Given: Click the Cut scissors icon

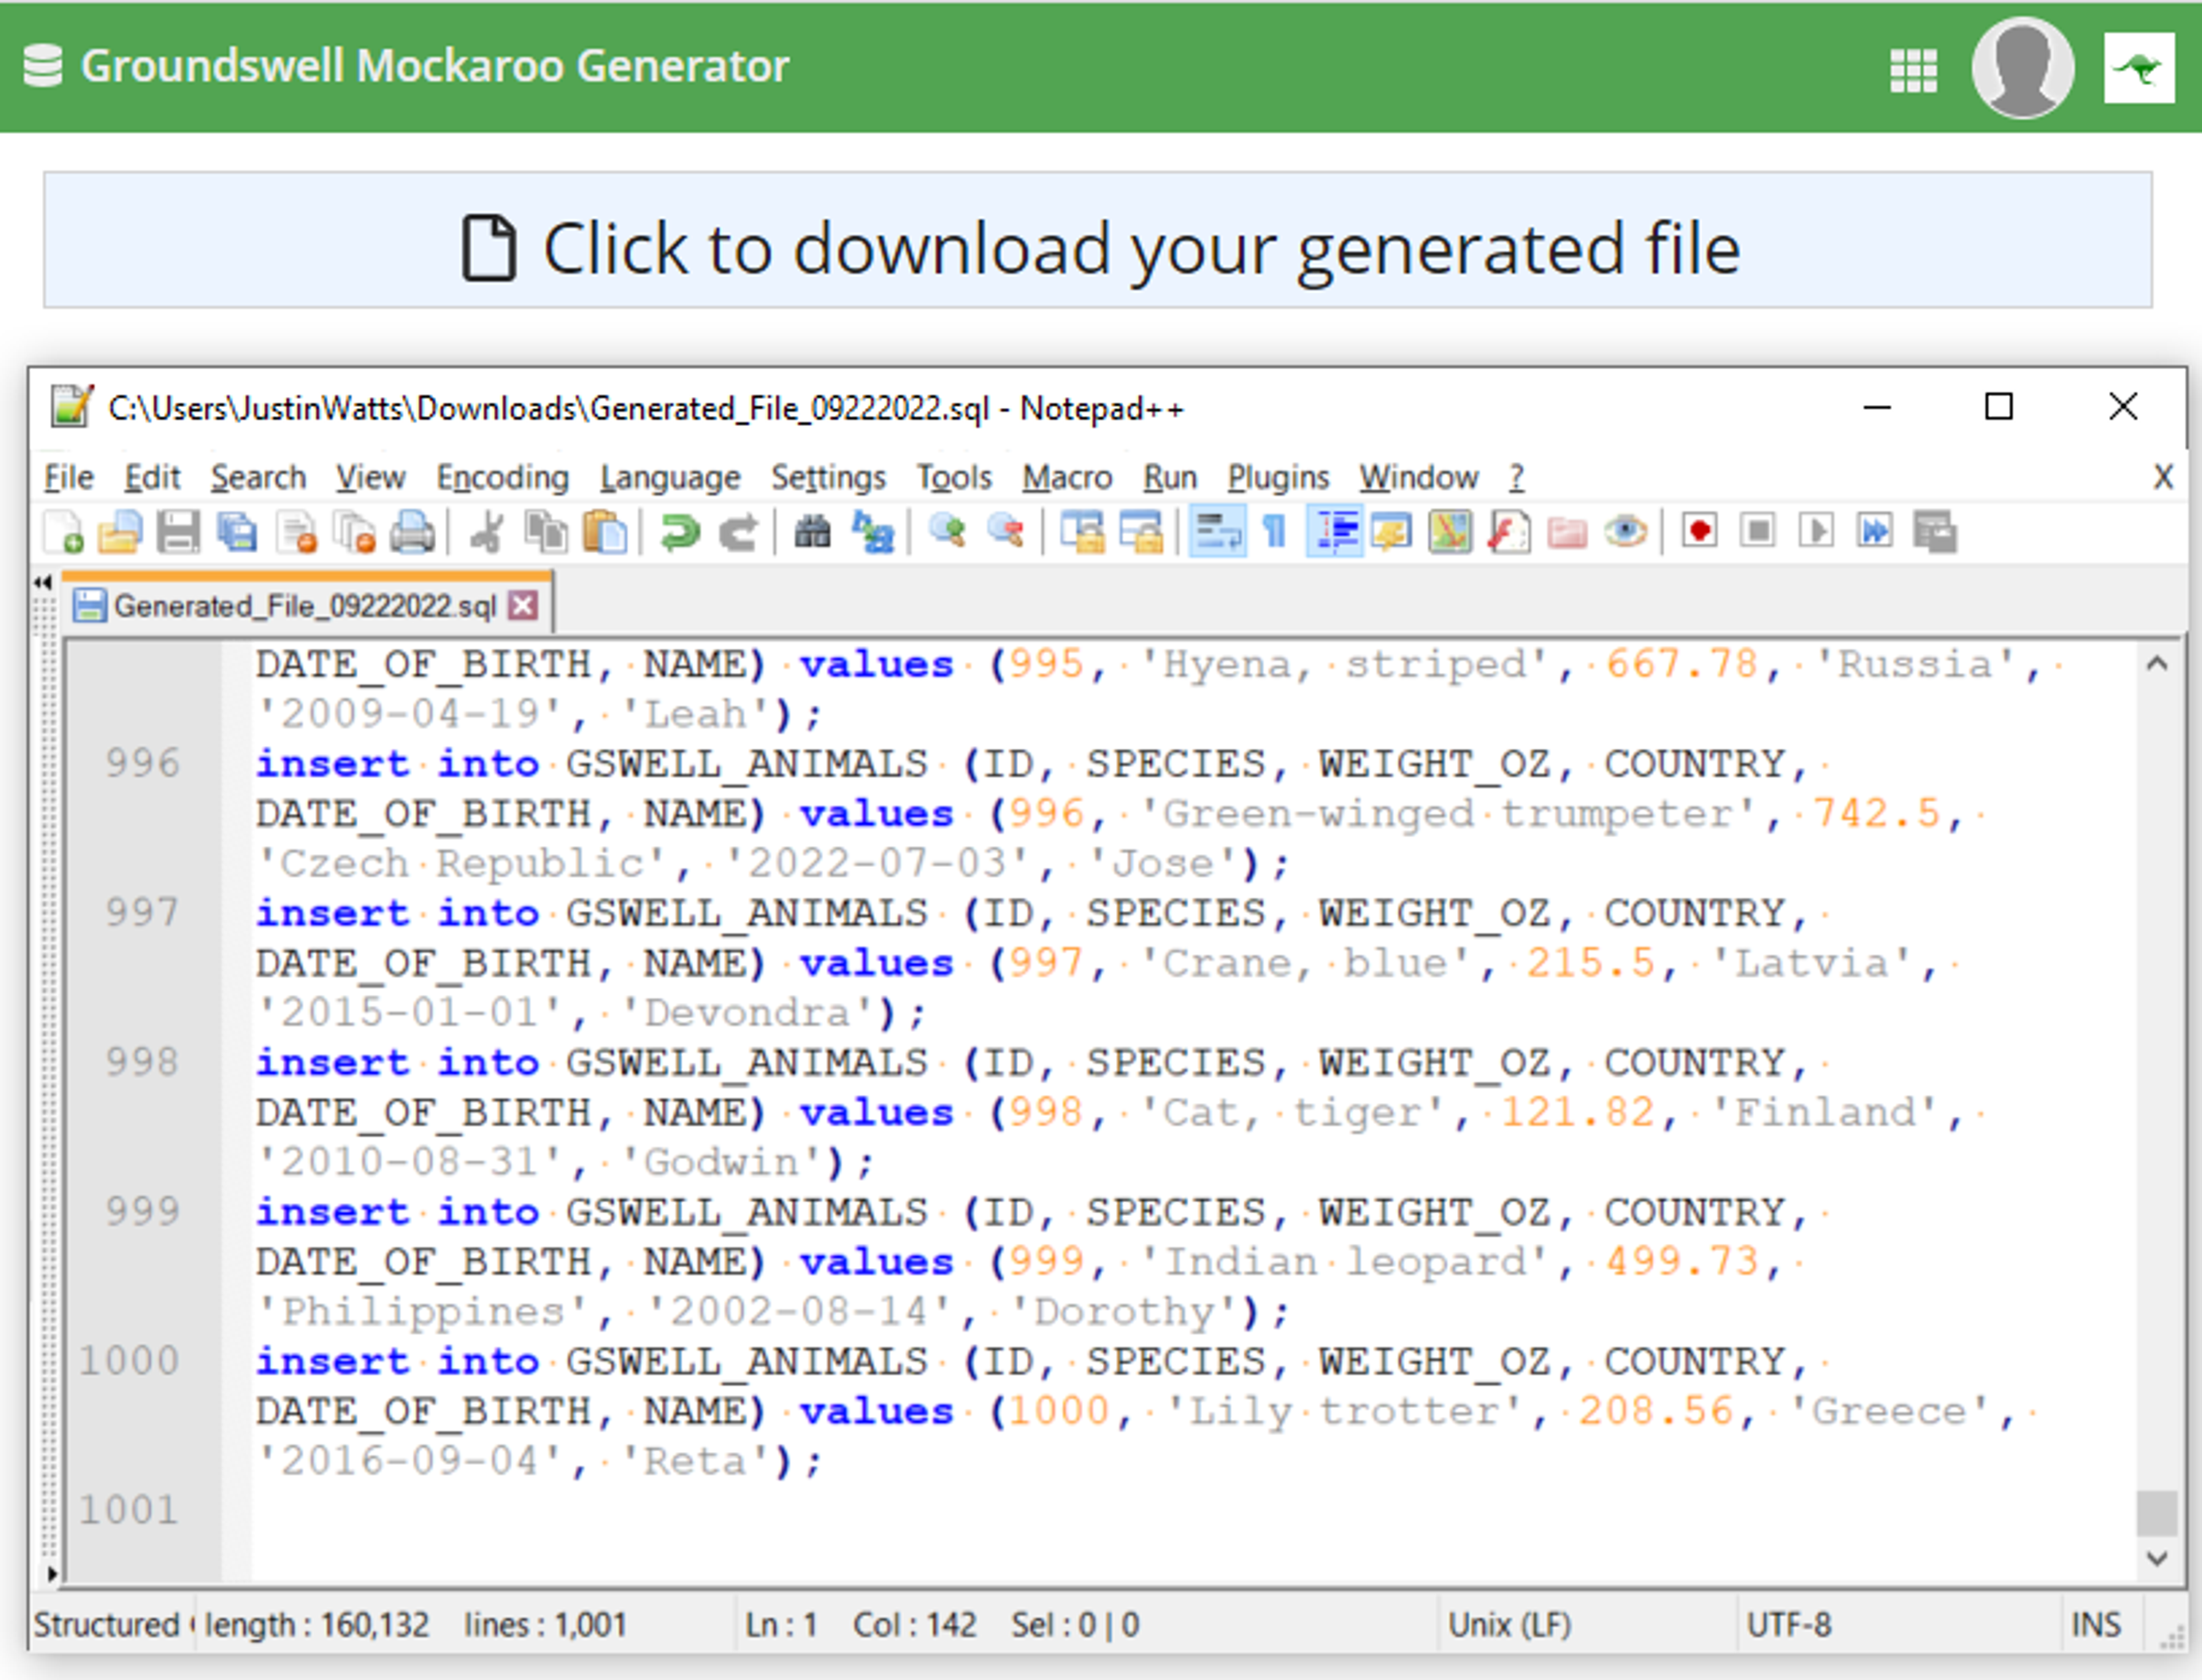Looking at the screenshot, I should click(487, 532).
